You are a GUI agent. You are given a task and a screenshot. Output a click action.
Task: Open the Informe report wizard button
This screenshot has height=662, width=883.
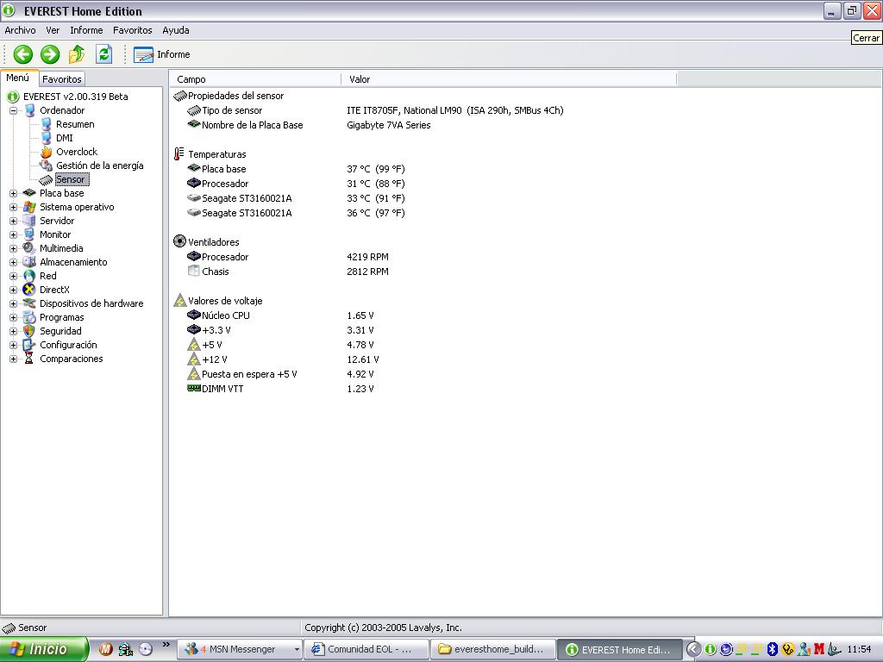click(162, 54)
